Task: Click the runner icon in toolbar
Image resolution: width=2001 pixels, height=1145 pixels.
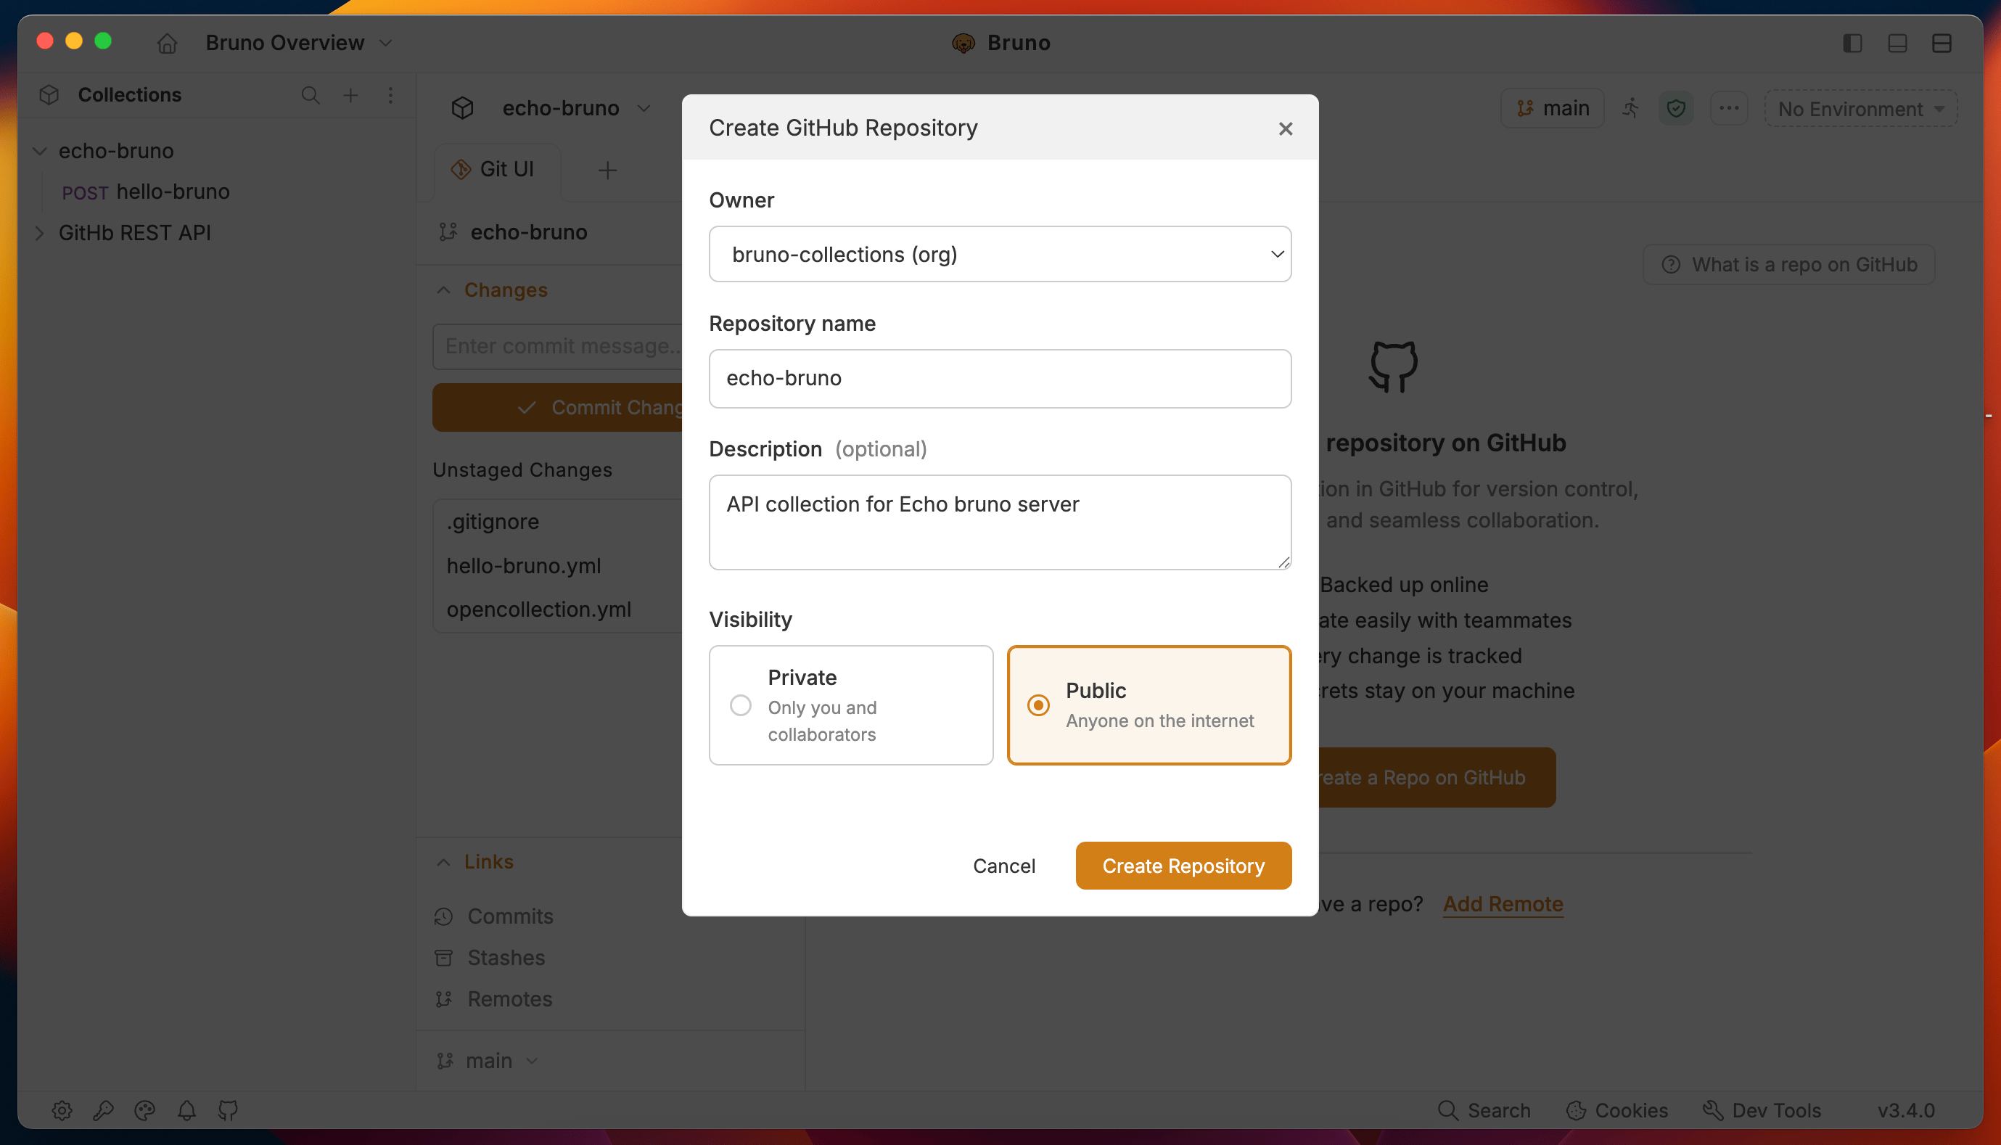Action: [1632, 109]
